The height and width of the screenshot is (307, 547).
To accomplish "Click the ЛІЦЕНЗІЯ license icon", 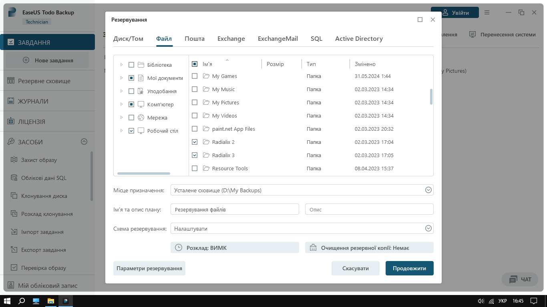I will click(x=11, y=122).
